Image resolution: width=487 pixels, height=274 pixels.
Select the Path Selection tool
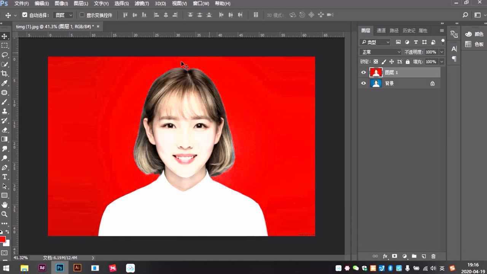click(x=5, y=186)
